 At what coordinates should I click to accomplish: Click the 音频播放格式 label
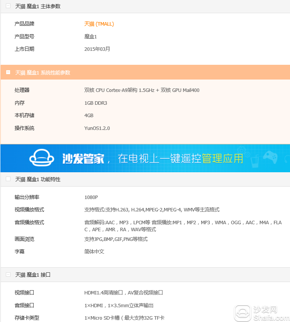[x=29, y=222]
